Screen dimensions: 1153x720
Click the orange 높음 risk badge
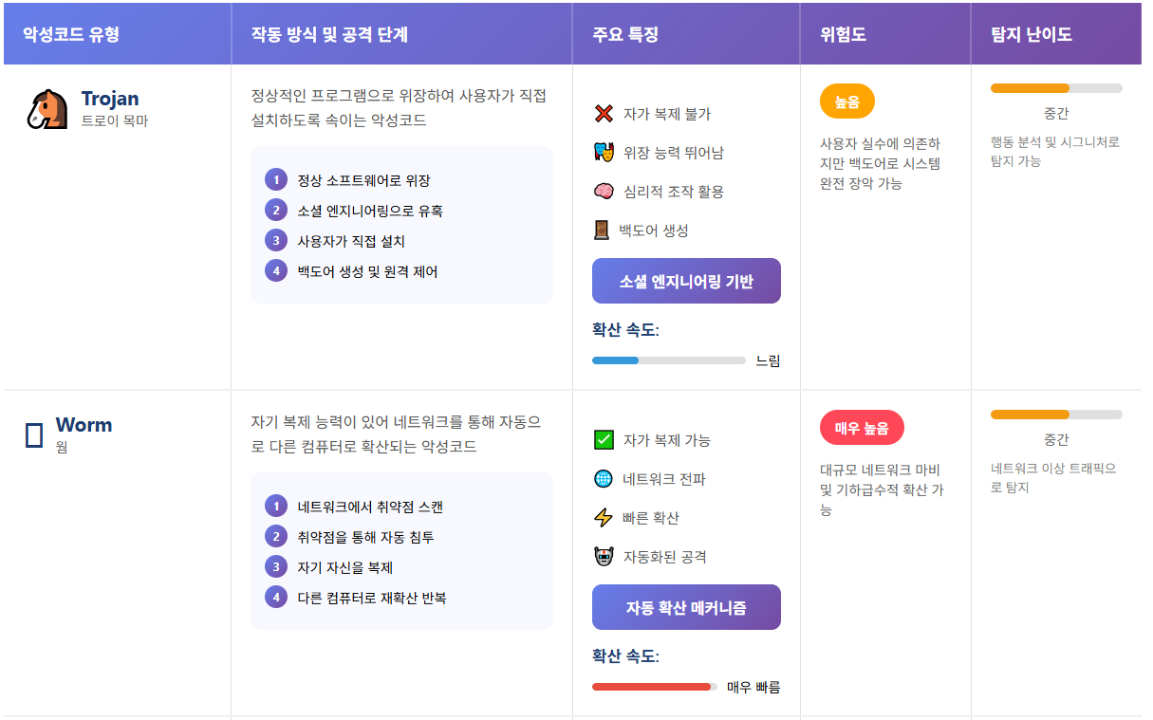pos(846,101)
